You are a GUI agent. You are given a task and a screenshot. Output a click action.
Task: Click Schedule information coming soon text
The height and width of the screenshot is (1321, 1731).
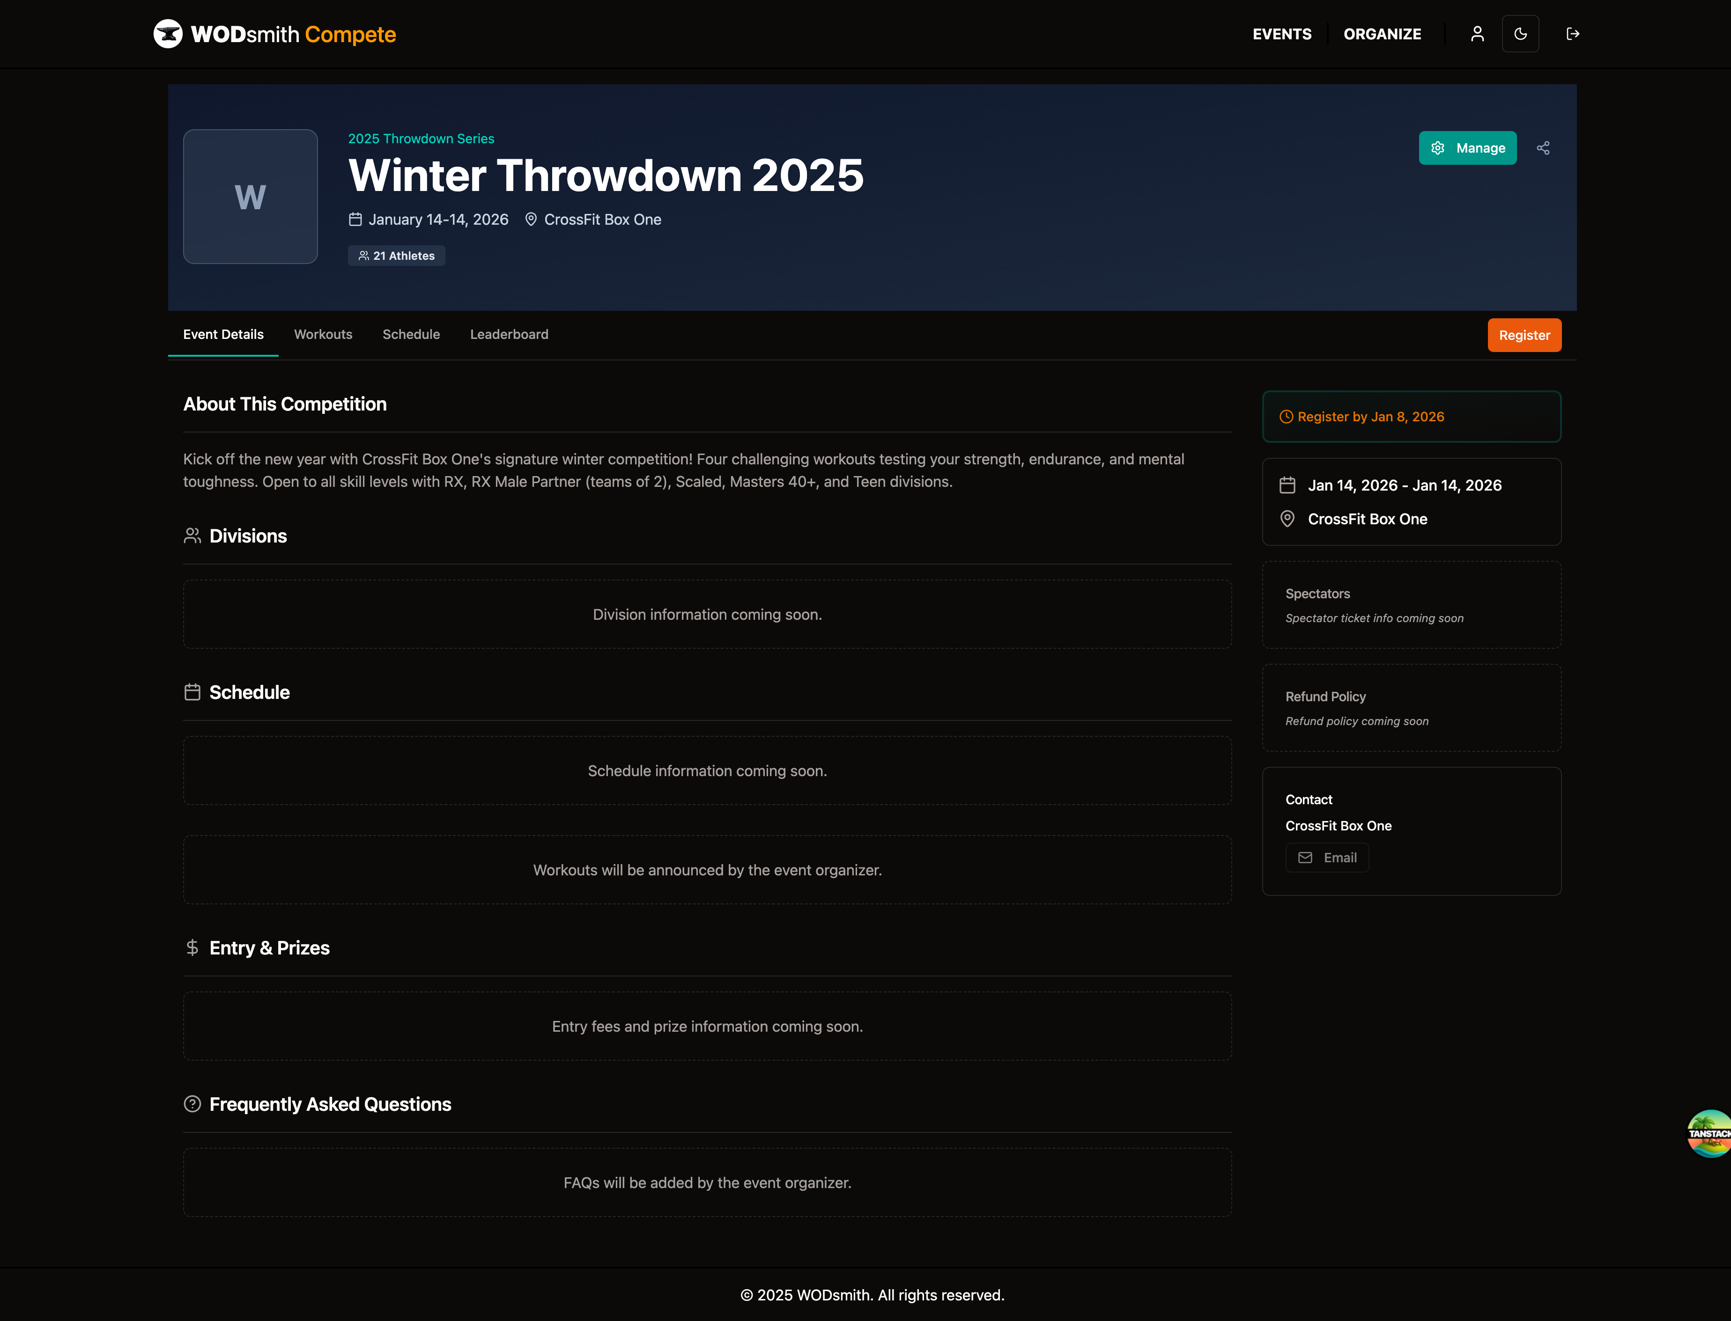coord(707,771)
